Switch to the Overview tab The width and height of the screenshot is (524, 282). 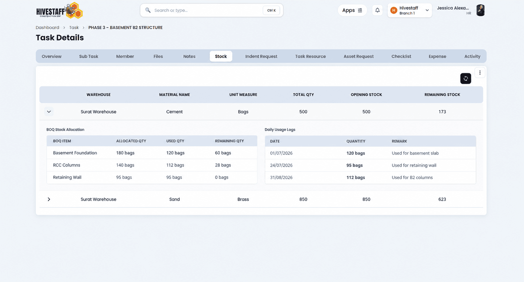(x=51, y=56)
